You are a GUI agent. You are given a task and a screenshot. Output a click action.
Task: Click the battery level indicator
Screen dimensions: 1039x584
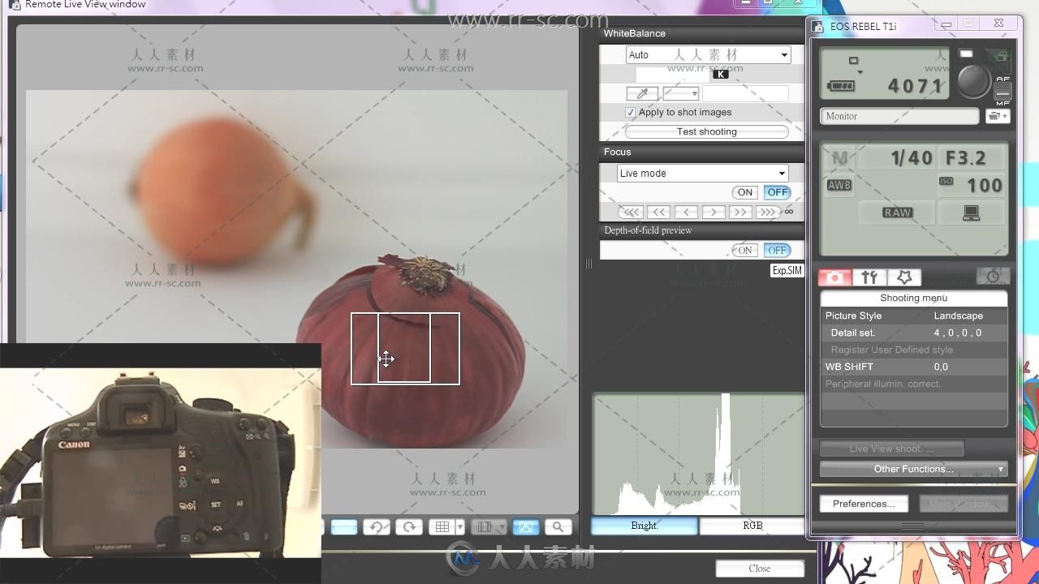tap(840, 86)
